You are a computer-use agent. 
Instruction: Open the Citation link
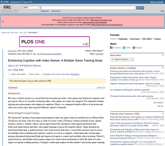[x=157, y=39]
